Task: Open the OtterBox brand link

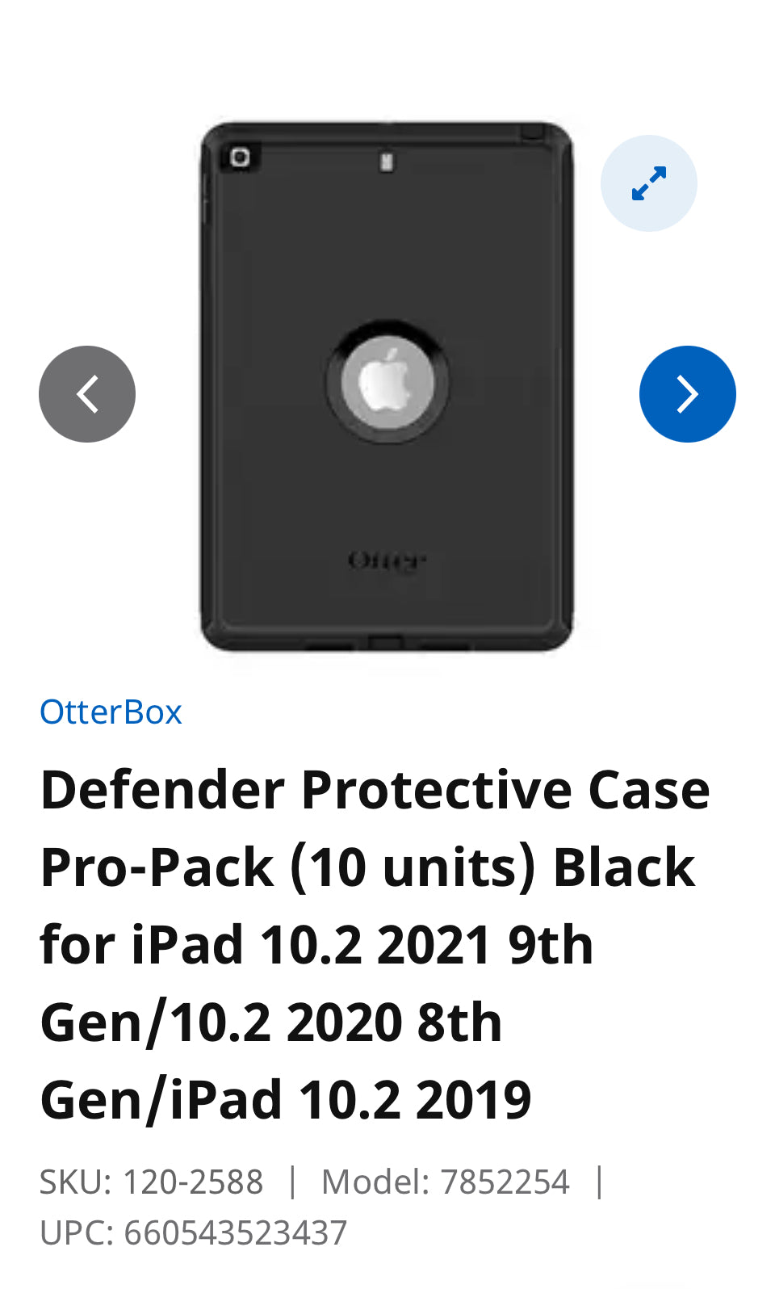Action: [111, 712]
